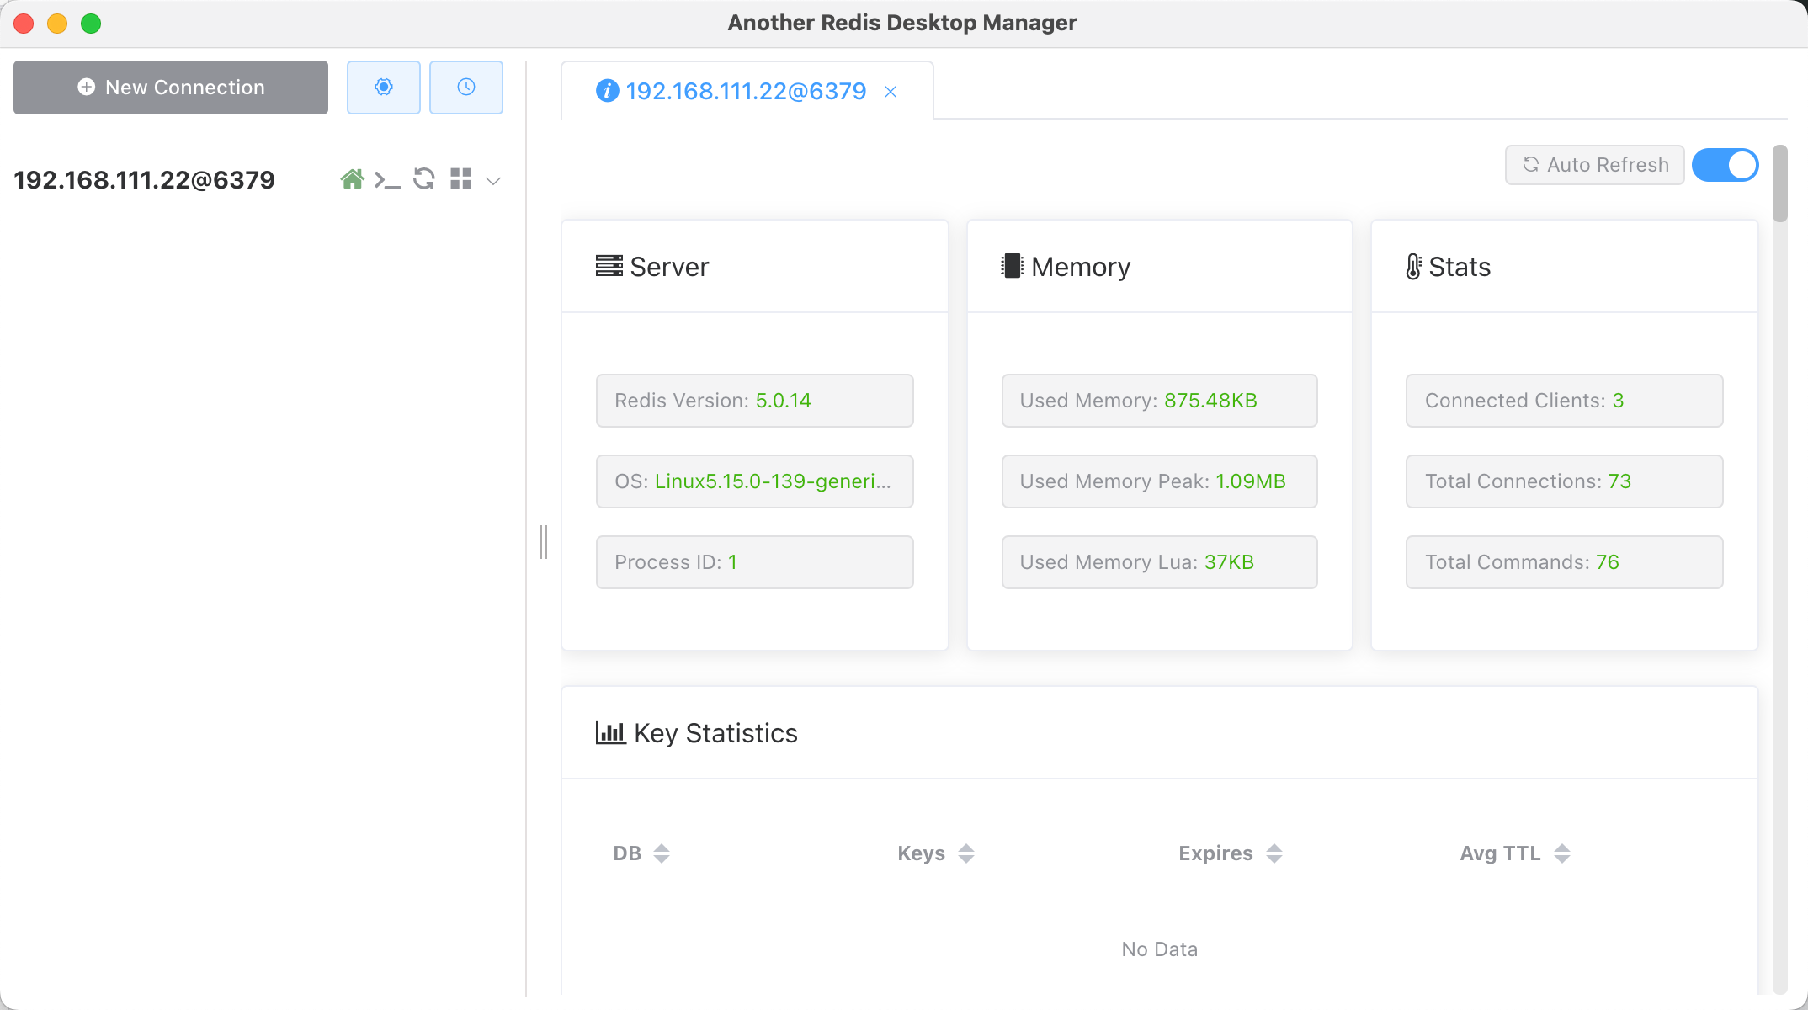Close the 192.168.111.22@6379 tab
Viewport: 1808px width, 1010px height.
[891, 92]
